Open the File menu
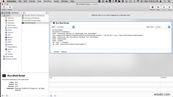 coord(20,1)
